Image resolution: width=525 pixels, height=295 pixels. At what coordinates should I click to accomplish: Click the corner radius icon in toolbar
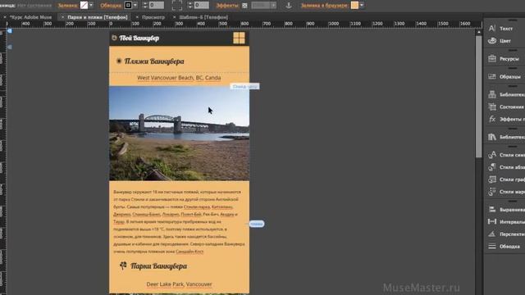pos(177,6)
